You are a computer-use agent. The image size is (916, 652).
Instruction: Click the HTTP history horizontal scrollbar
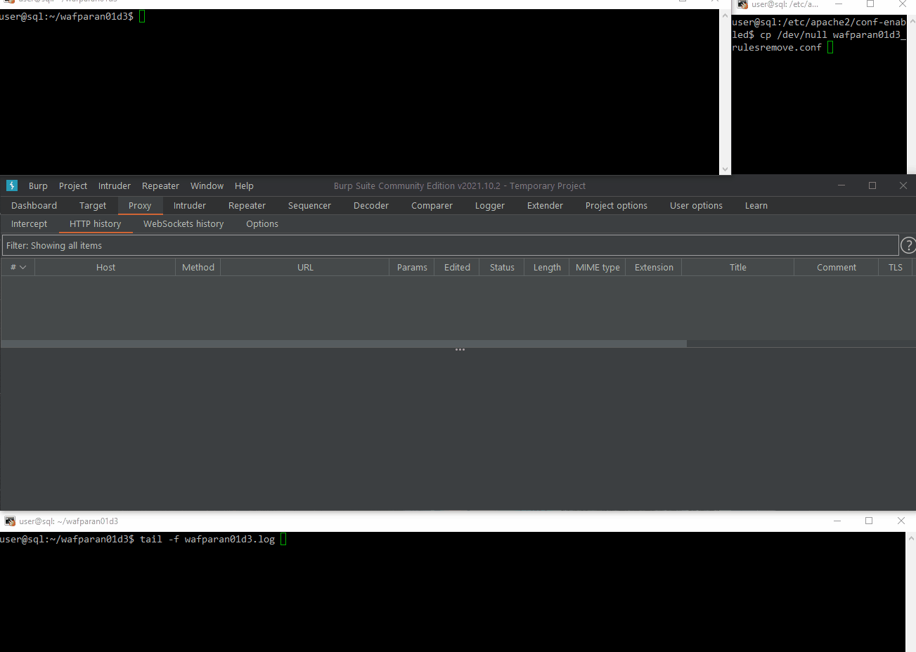coord(344,344)
